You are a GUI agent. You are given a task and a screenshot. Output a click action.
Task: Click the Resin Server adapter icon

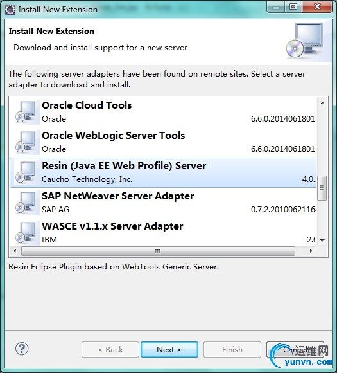26,172
